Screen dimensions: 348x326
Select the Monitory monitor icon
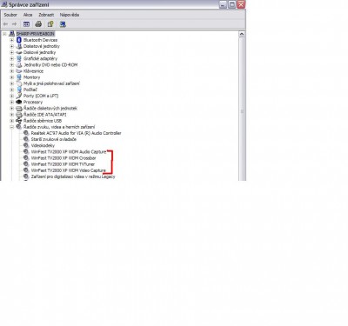pos(19,77)
